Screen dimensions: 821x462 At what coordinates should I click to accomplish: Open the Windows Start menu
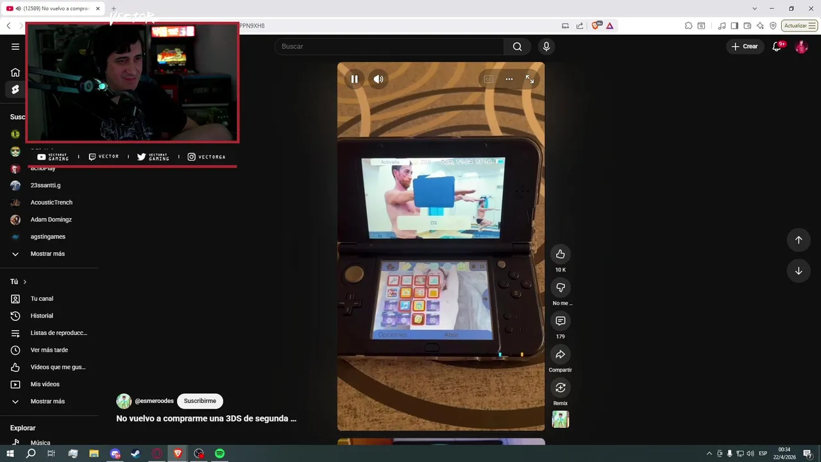coord(10,454)
